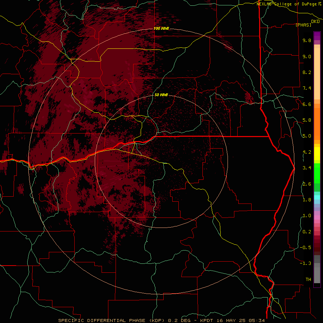This screenshot has height=323, width=323.
Task: Select the 9.0 value on the color scale
Action: click(307, 56)
